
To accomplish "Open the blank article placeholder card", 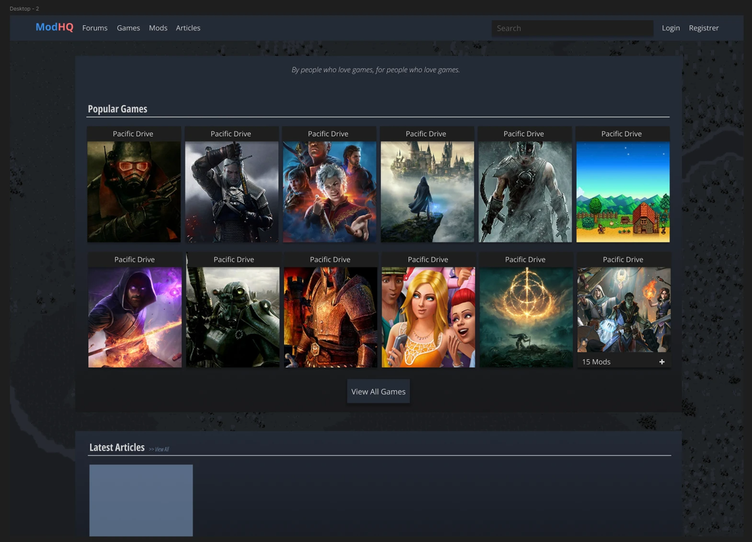I will [141, 500].
